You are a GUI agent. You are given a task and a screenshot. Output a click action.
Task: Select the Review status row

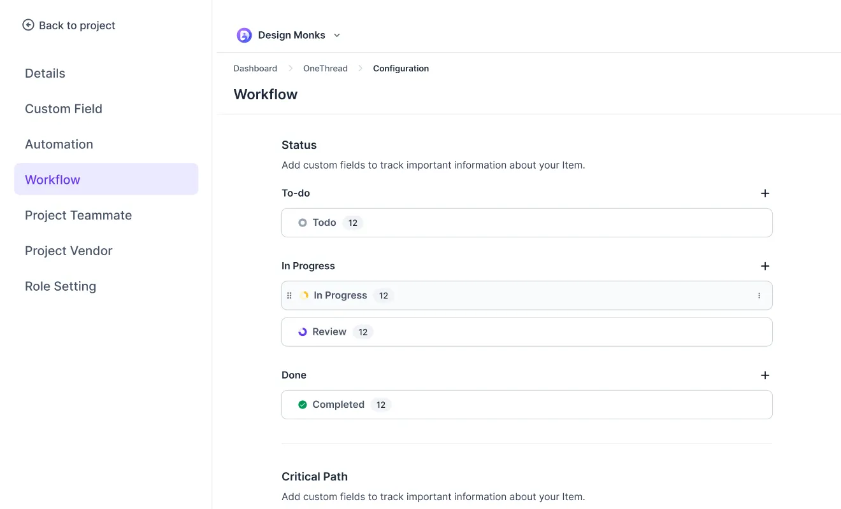[527, 332]
